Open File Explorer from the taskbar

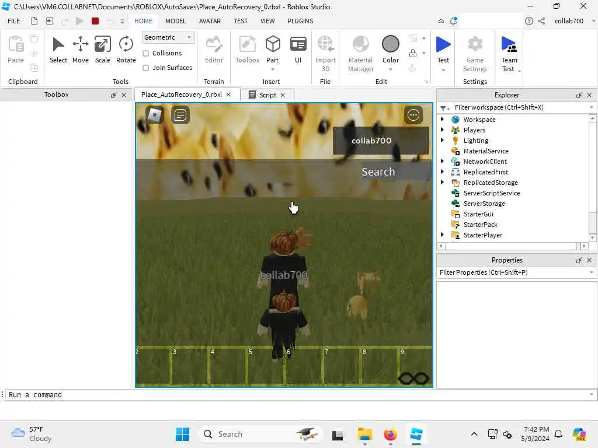pyautogui.click(x=364, y=434)
